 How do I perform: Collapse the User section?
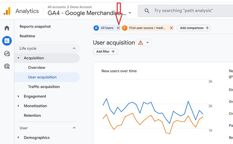(74, 128)
